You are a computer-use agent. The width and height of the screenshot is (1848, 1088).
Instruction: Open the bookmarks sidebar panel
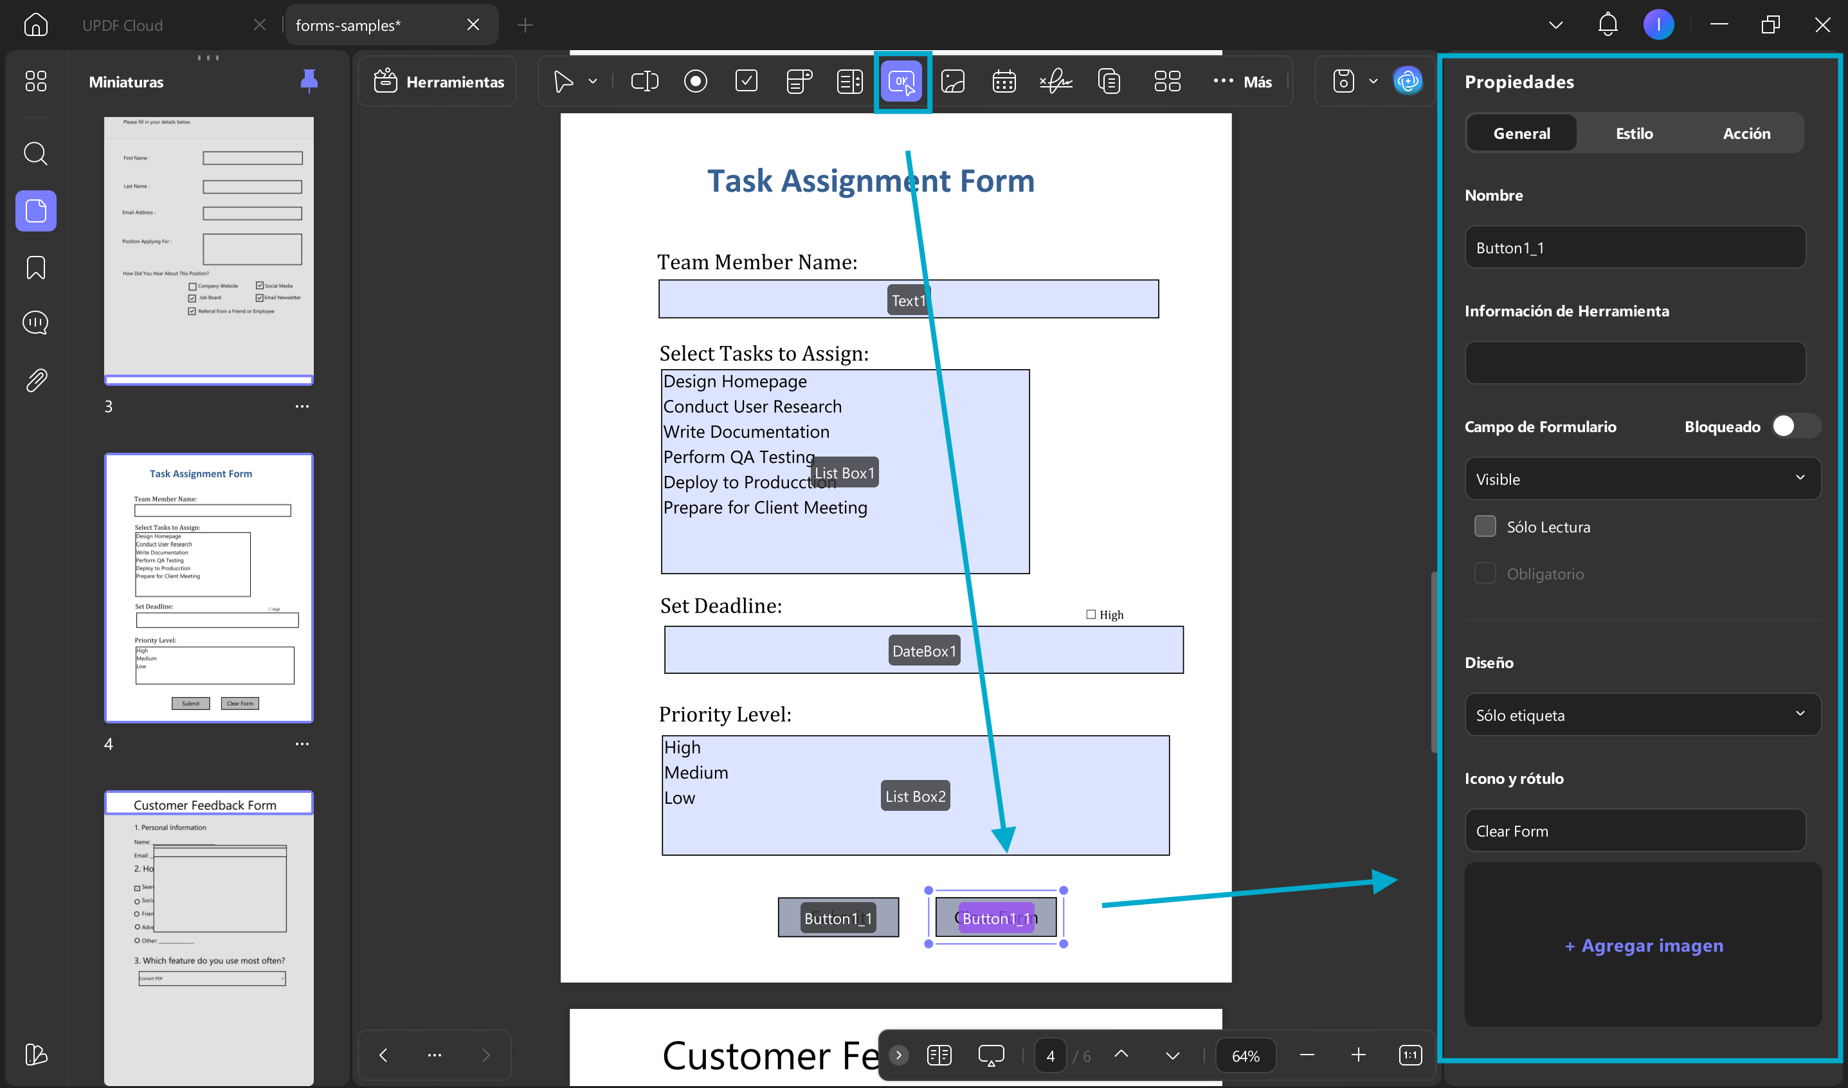click(35, 267)
